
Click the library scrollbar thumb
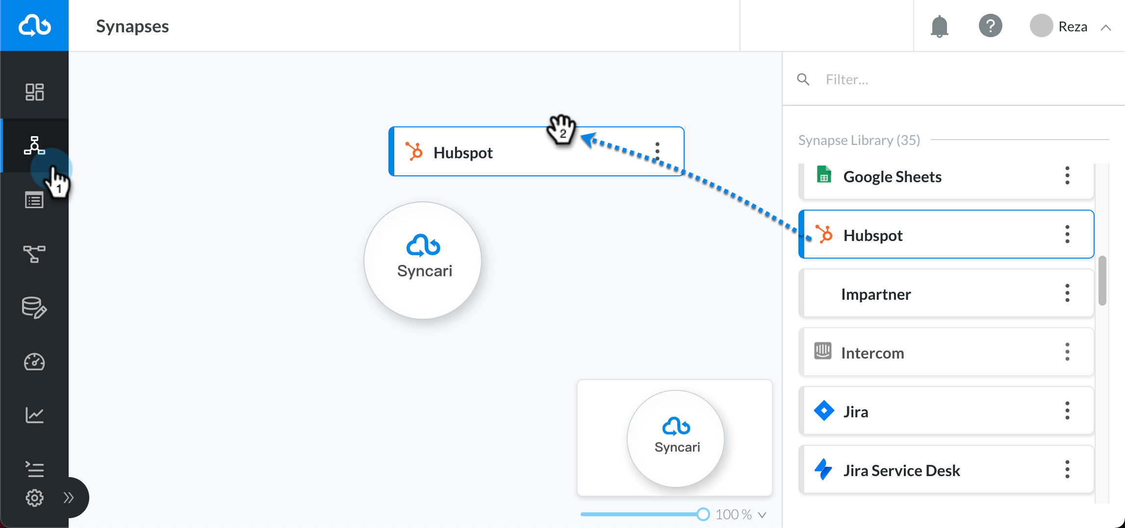(1102, 281)
